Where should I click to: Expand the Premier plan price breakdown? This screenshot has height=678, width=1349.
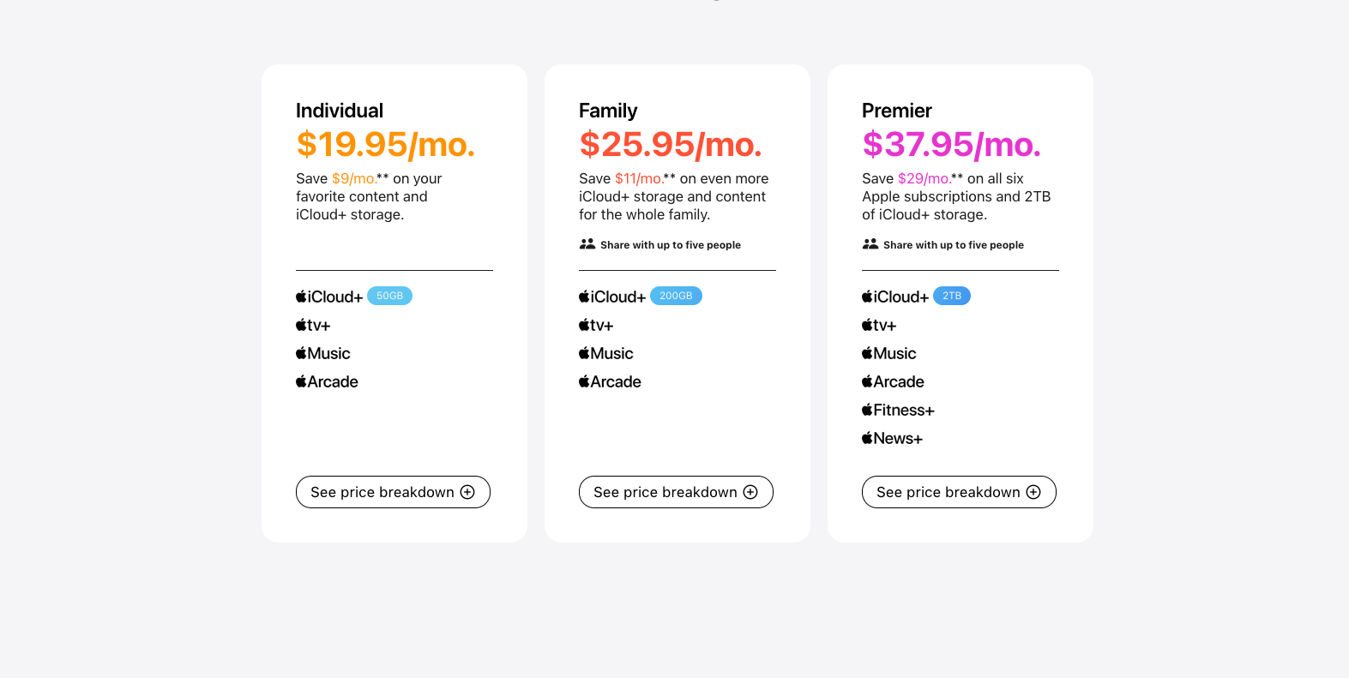pos(958,492)
